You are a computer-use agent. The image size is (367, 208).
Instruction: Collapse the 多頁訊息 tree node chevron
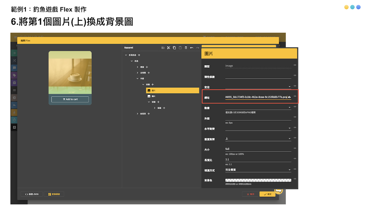[126, 55]
